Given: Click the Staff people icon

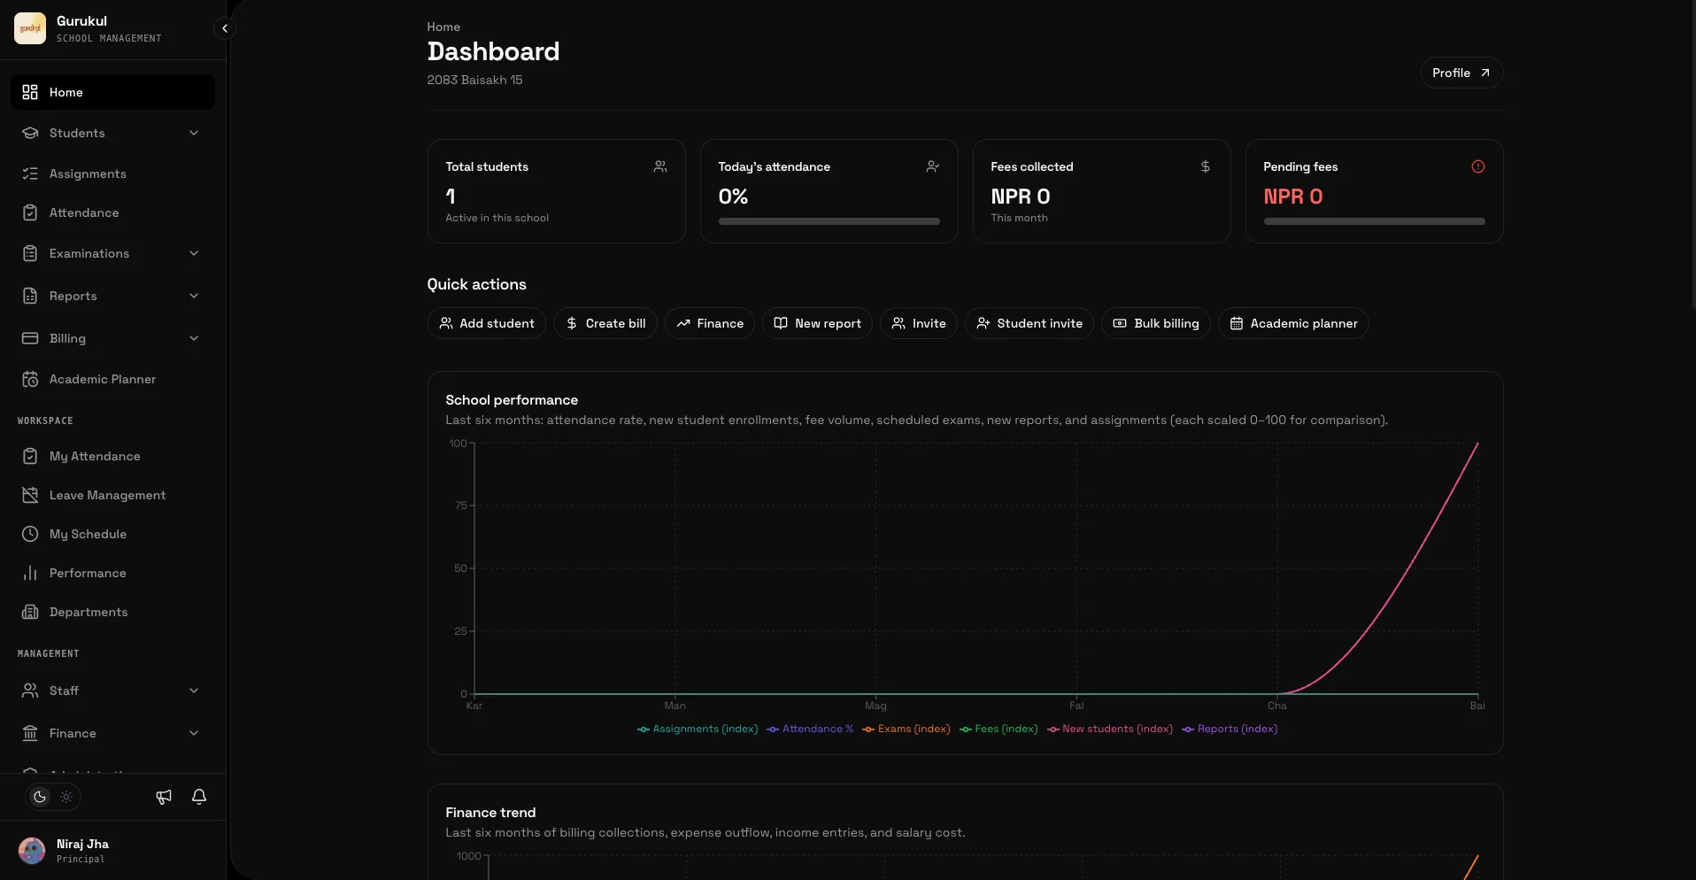Looking at the screenshot, I should (x=30, y=691).
